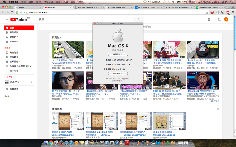The height and width of the screenshot is (147, 236).
Task: Open the Hisoka 獵人 video thumbnail
Action: pos(169,50)
